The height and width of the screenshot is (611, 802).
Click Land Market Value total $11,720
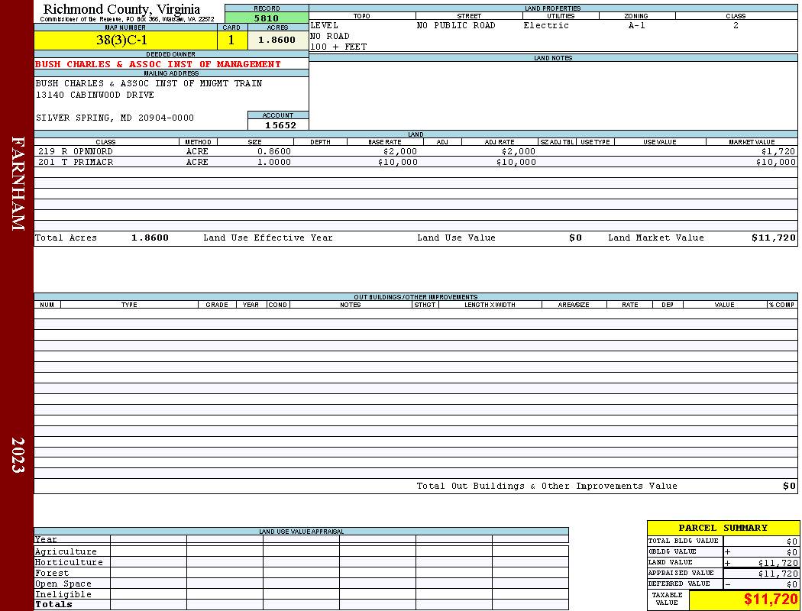(x=773, y=238)
